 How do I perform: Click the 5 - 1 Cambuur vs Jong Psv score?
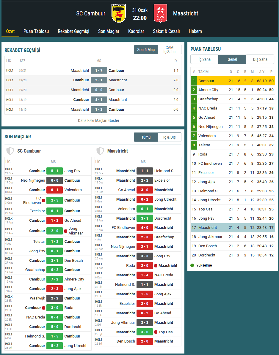(54, 171)
